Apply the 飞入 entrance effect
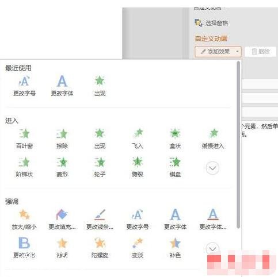The width and height of the screenshot is (278, 277). (138, 138)
